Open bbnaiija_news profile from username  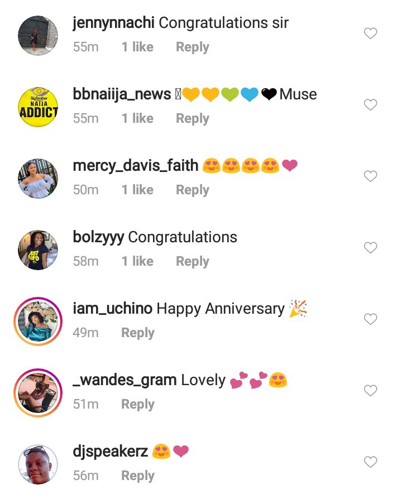pyautogui.click(x=122, y=94)
